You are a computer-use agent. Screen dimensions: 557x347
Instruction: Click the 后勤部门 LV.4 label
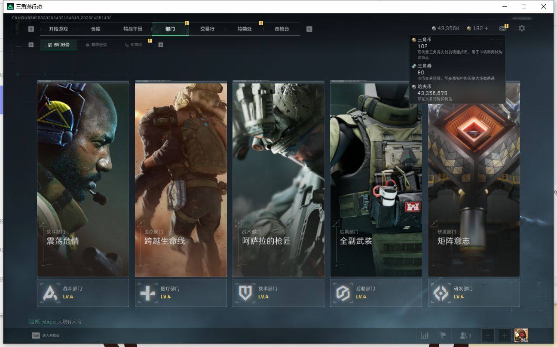coord(365,293)
